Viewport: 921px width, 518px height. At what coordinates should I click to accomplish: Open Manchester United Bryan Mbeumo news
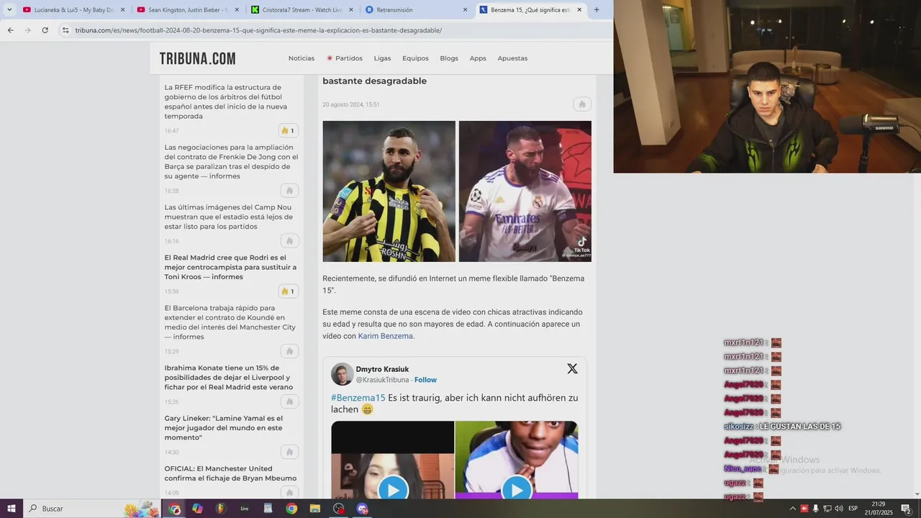230,473
